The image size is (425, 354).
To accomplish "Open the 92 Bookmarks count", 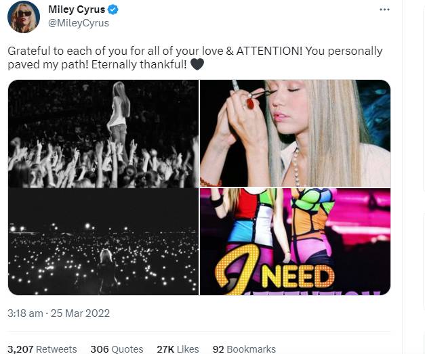I will click(244, 349).
